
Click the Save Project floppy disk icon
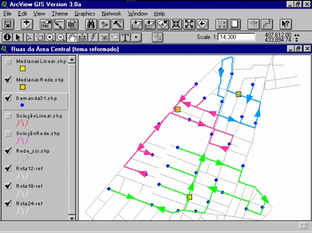click(8, 24)
